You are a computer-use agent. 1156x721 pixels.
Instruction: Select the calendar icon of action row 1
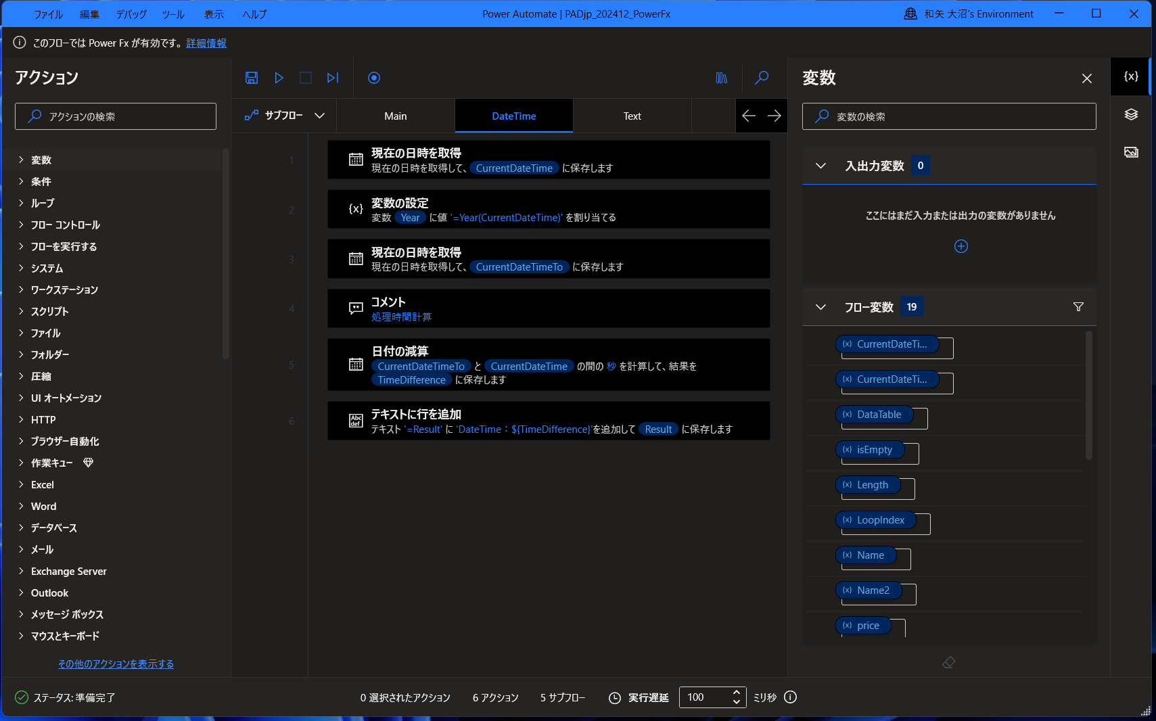pos(356,160)
